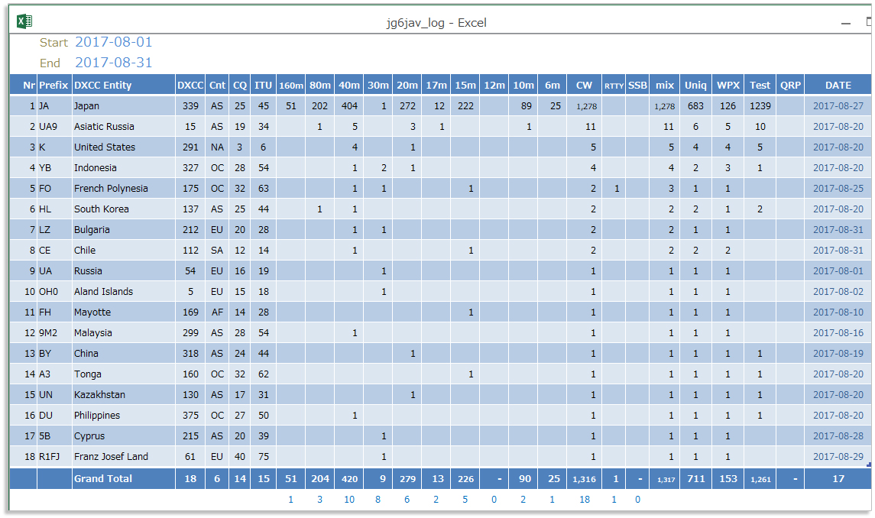Click date 2017-08-29 for Franz Josef Land
875x518 pixels.
pos(838,457)
